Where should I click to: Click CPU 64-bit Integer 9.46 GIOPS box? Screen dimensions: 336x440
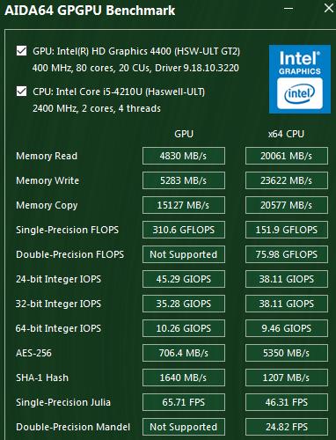point(287,328)
